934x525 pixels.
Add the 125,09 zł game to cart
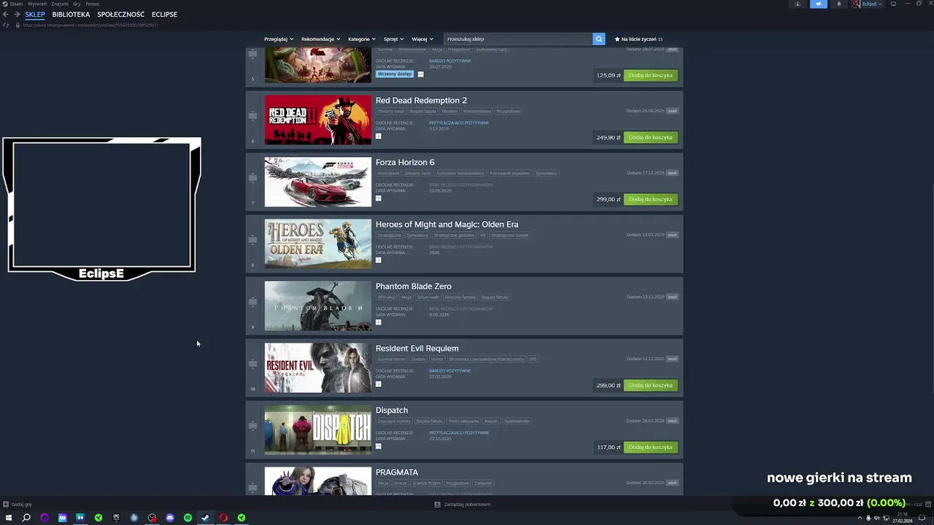[x=650, y=75]
